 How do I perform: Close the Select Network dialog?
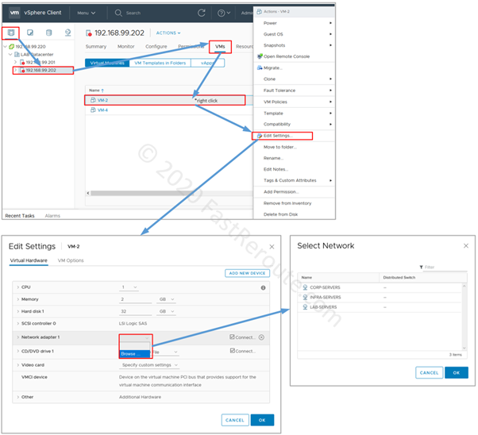466,246
